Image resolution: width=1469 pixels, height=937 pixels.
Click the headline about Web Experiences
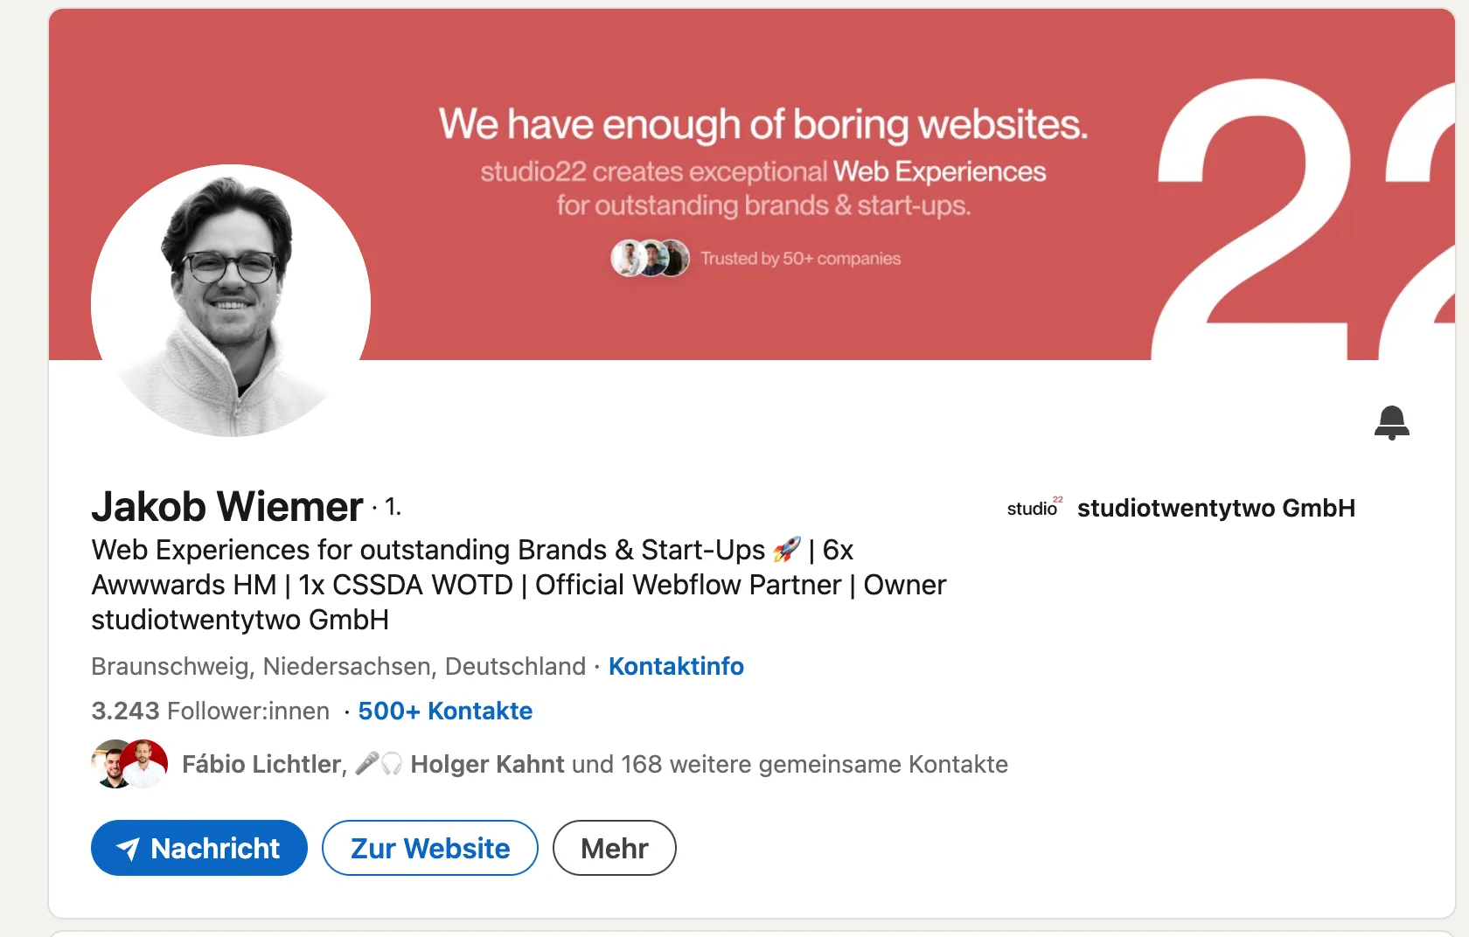[519, 585]
